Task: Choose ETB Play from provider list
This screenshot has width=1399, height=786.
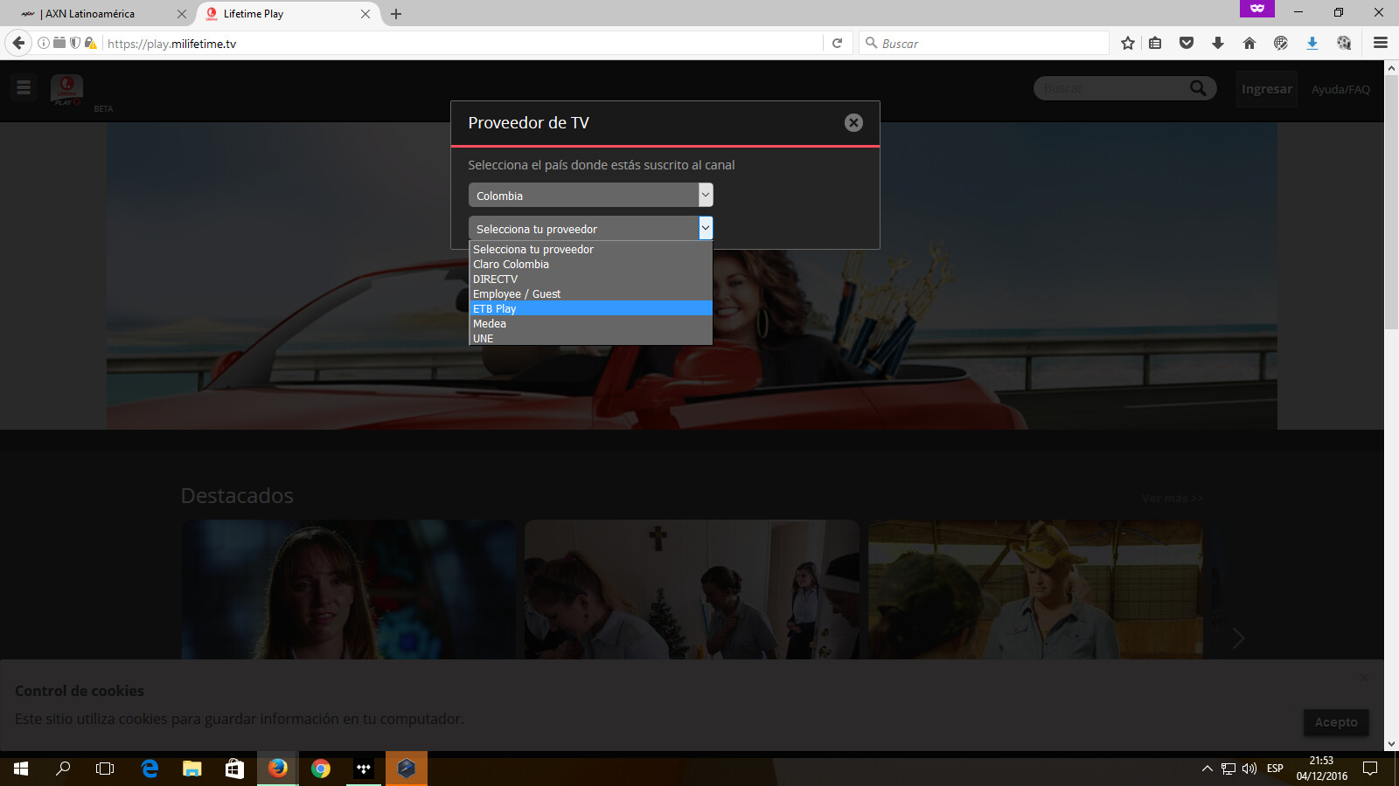Action: pos(591,309)
